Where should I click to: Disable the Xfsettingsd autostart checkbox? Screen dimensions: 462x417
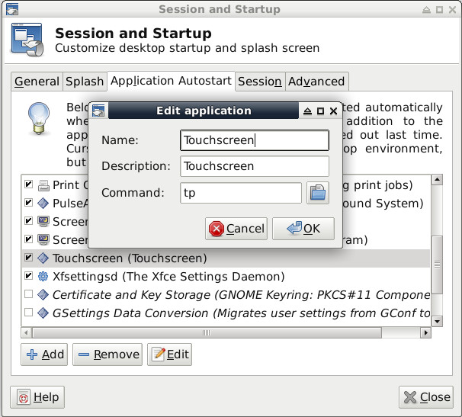(29, 276)
